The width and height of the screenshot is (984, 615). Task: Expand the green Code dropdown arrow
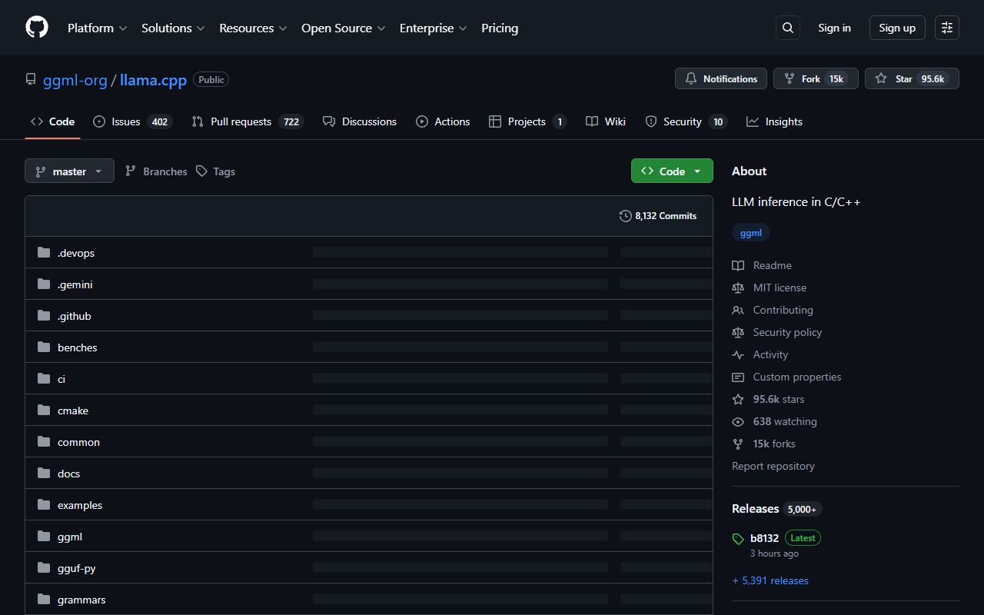tap(696, 171)
